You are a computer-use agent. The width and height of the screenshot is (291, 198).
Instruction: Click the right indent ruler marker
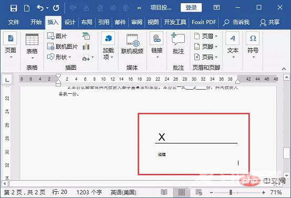[238, 81]
